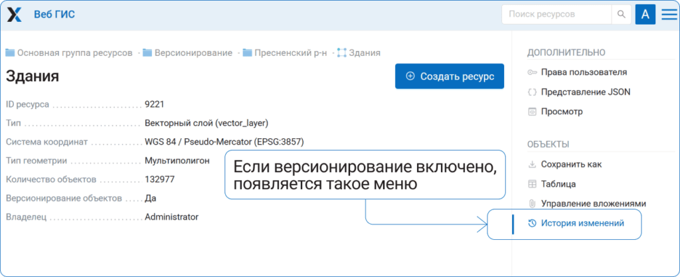The width and height of the screenshot is (680, 277).
Task: Click the table grid icon beside Таблица
Action: (532, 184)
